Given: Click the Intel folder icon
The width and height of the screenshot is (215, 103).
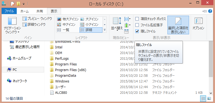Looking at the screenshot, I should 52,47.
